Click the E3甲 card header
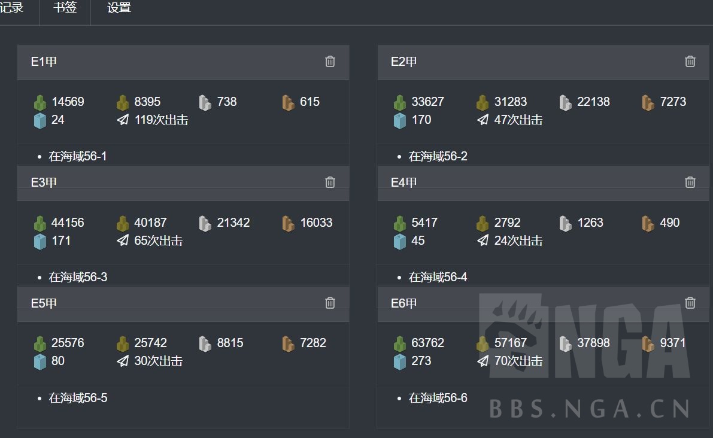Screen dimensions: 713x438 pos(174,182)
